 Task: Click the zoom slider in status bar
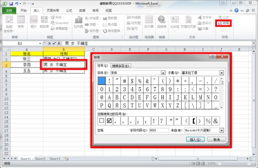click(x=234, y=164)
